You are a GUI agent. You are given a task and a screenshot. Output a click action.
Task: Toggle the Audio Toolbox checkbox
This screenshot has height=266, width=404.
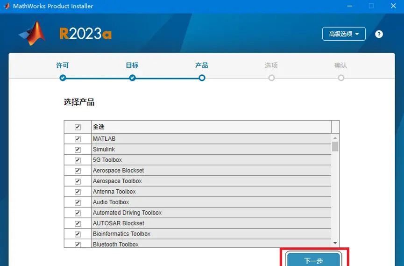(x=78, y=202)
